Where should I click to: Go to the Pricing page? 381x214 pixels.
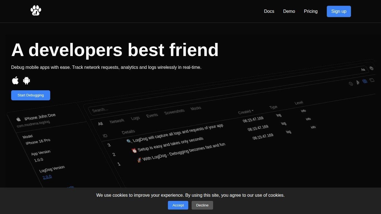[x=310, y=11]
